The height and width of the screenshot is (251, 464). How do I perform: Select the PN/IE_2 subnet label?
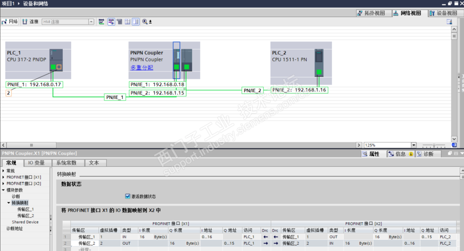[253, 91]
